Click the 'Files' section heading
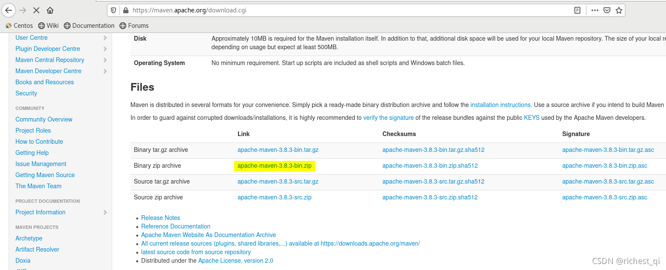The width and height of the screenshot is (666, 270). click(x=142, y=87)
